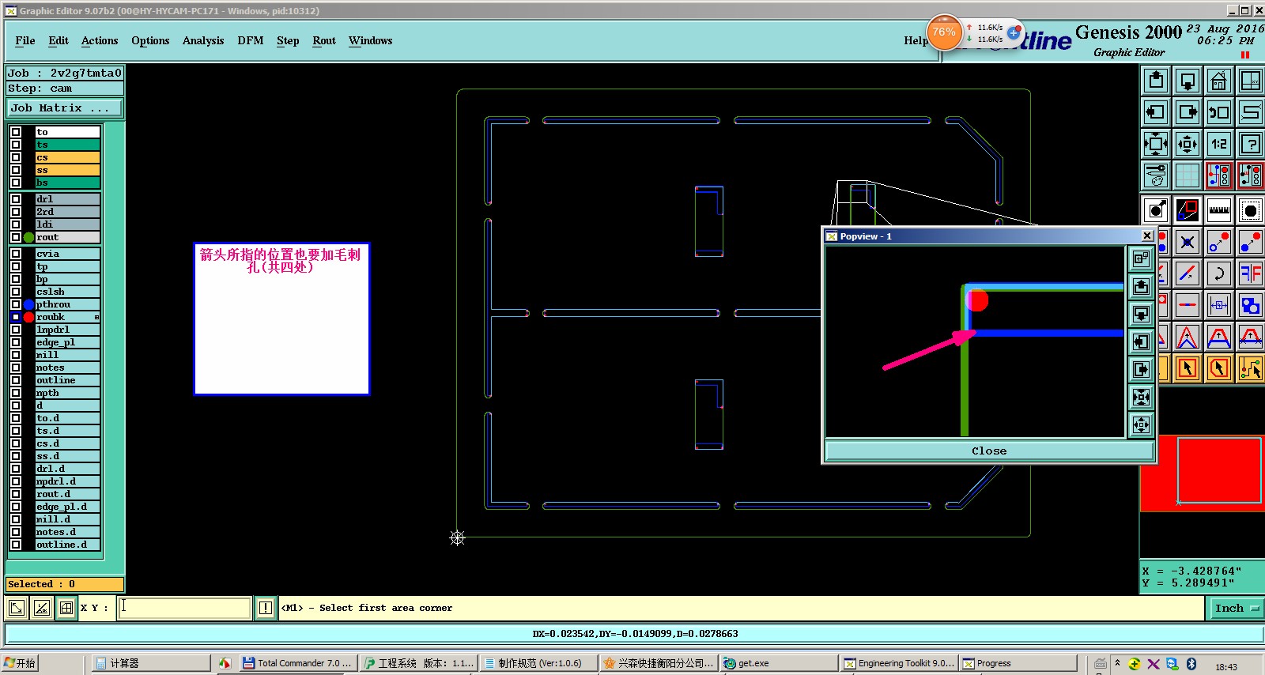Pan view up with the up-arrow icon

(x=1156, y=81)
